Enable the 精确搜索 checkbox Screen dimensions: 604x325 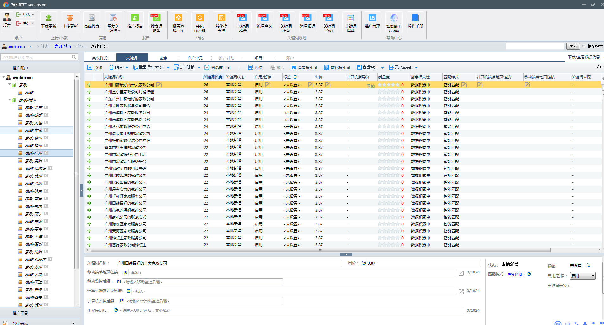[x=584, y=46]
